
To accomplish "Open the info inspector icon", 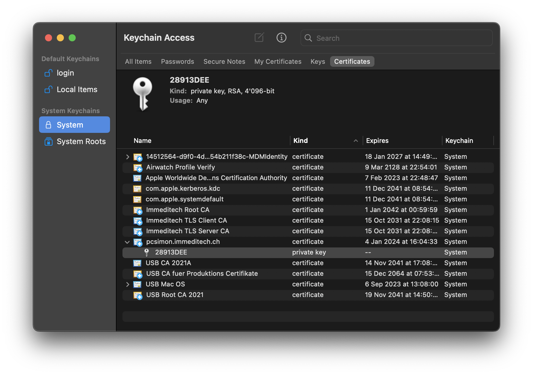I will (x=281, y=37).
